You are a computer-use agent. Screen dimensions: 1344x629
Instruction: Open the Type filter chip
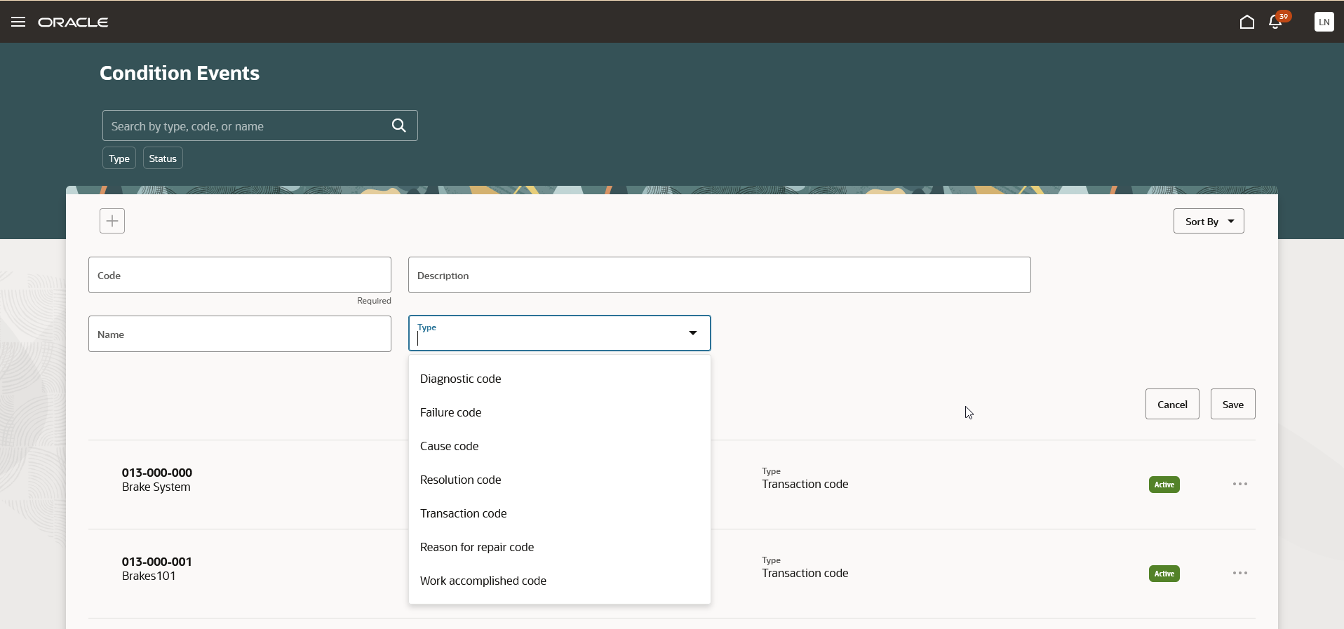(119, 158)
